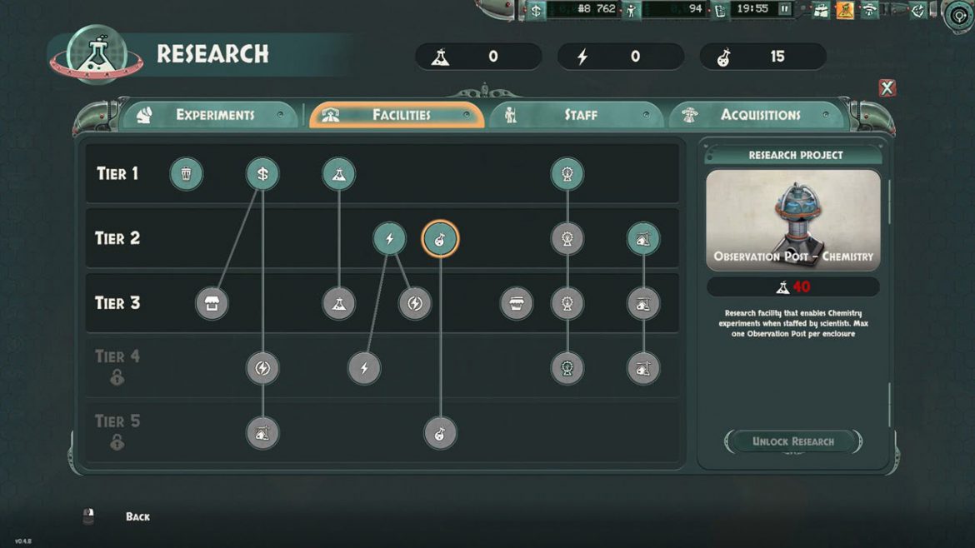
Task: Open the active orange research icon in top bar
Action: pos(844,10)
